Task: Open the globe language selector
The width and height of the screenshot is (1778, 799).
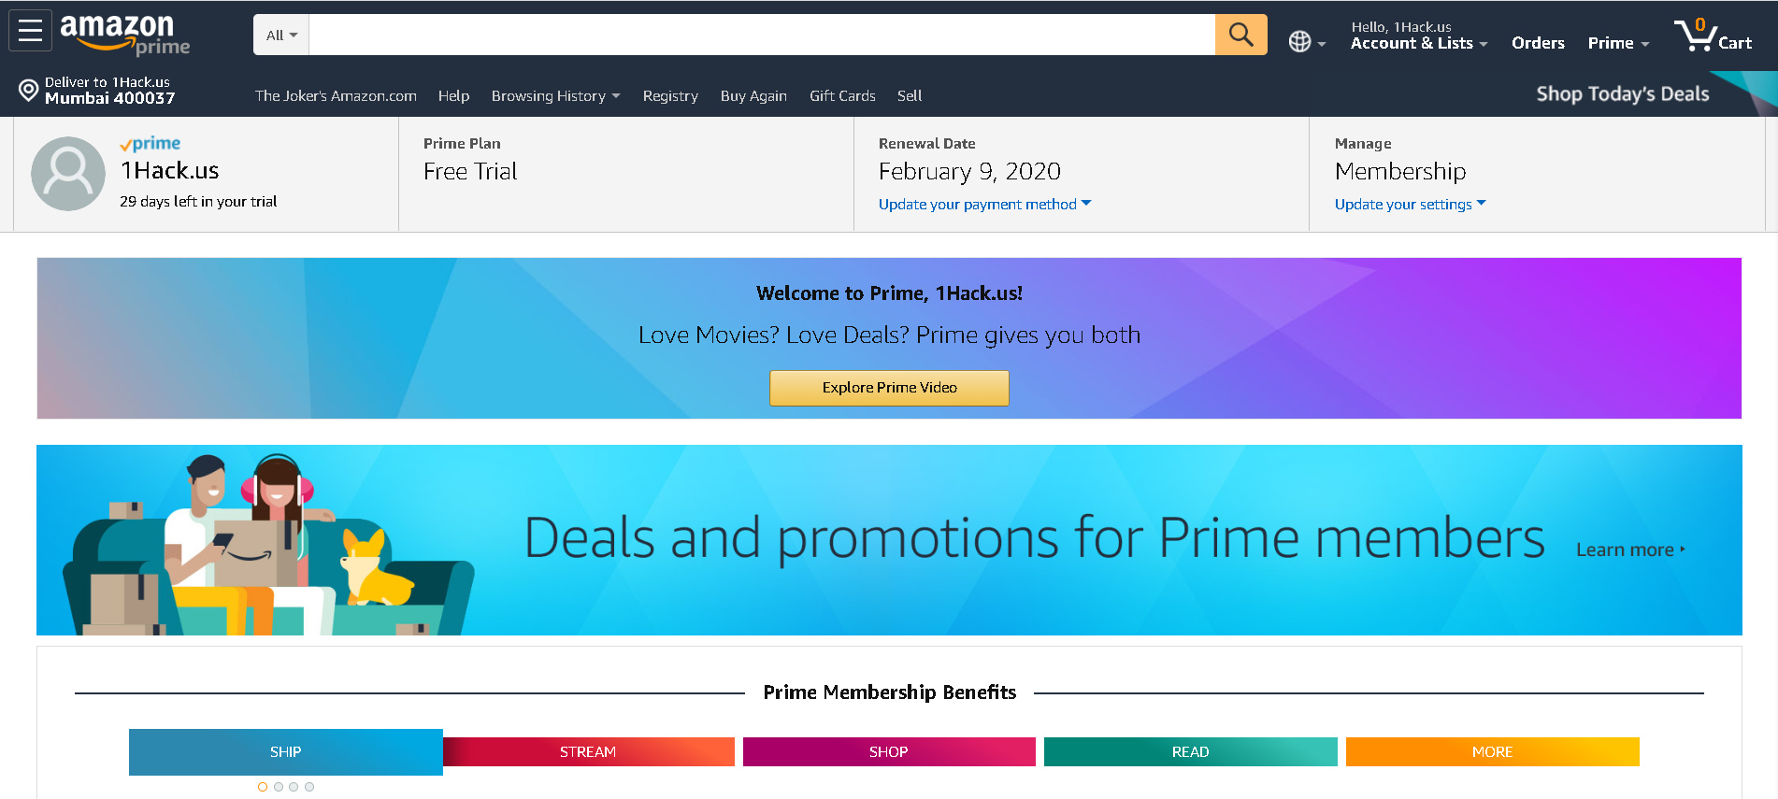Action: tap(1306, 42)
